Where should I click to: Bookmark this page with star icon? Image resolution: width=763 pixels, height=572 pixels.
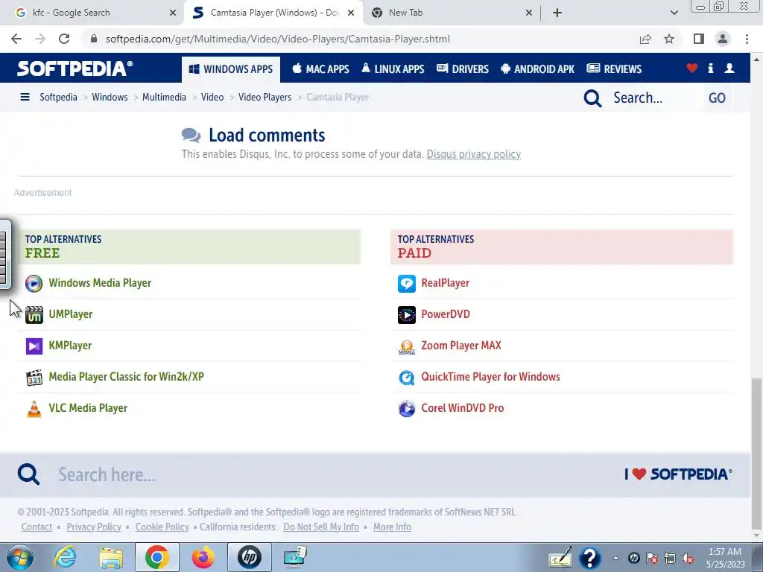pos(669,39)
